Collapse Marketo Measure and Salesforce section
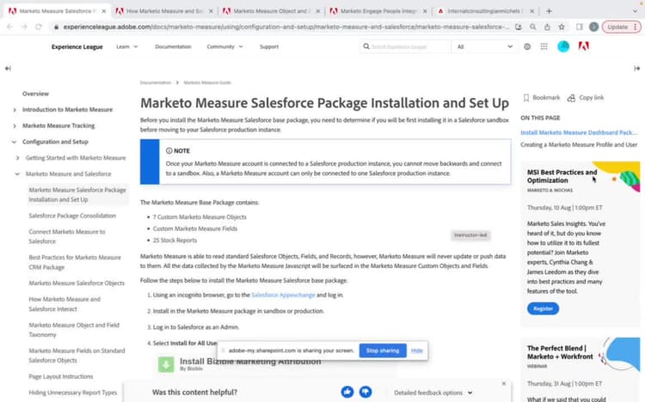This screenshot has width=645, height=402. (17, 174)
